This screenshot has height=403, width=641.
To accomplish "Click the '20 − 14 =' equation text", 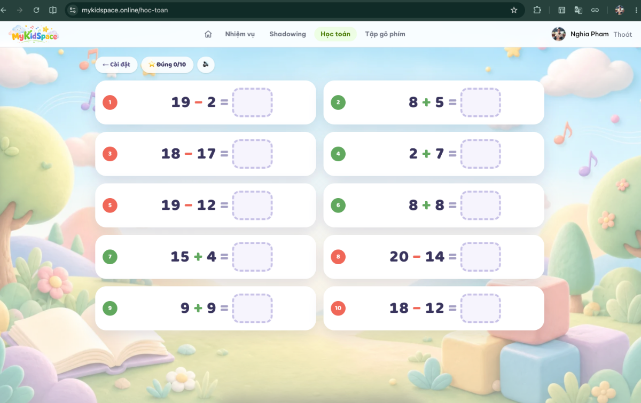I will click(x=423, y=257).
